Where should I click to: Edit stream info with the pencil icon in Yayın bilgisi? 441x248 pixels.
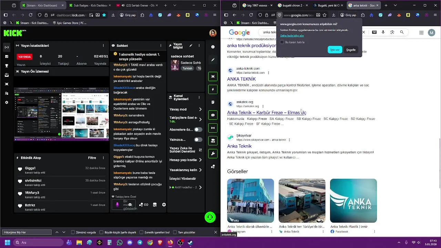click(191, 45)
